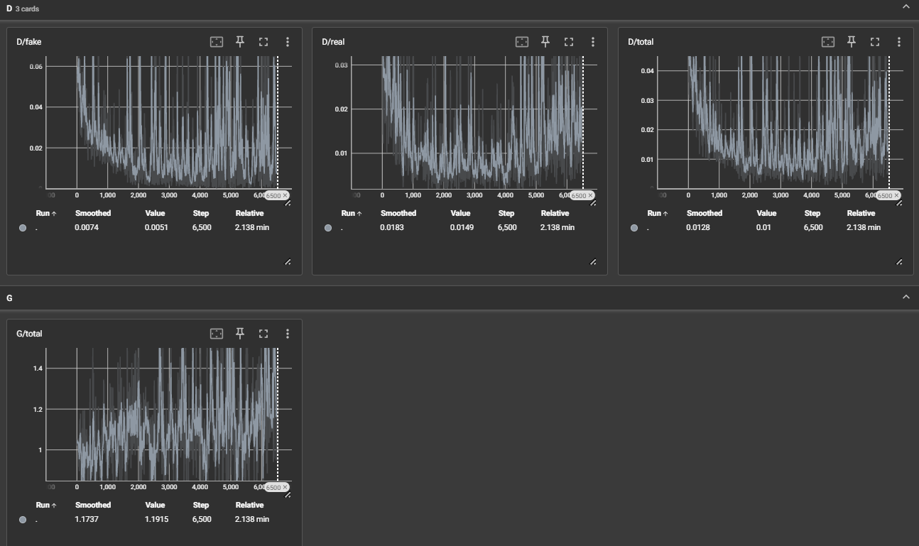
Task: Open more options menu for D/fake
Action: (x=287, y=42)
